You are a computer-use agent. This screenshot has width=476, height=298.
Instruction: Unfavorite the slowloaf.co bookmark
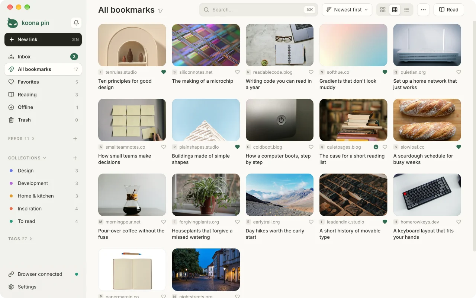coord(459,147)
